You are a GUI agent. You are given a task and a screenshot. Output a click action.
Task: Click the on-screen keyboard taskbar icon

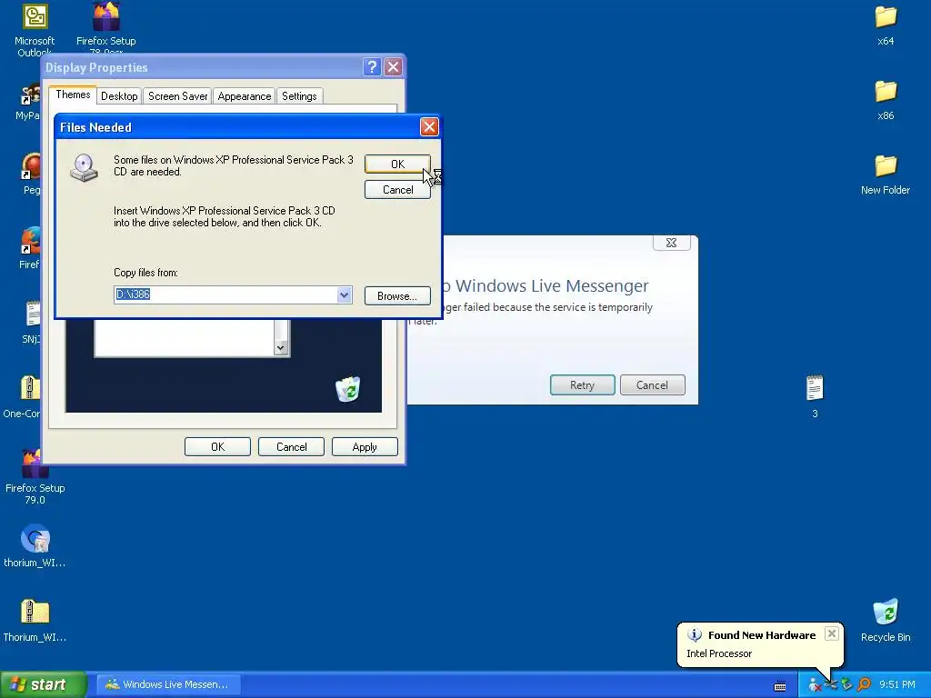point(780,686)
